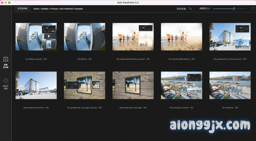The image size is (256, 141).
Task: Open the 排序依据 sort-by dropdown
Action: 181,9
